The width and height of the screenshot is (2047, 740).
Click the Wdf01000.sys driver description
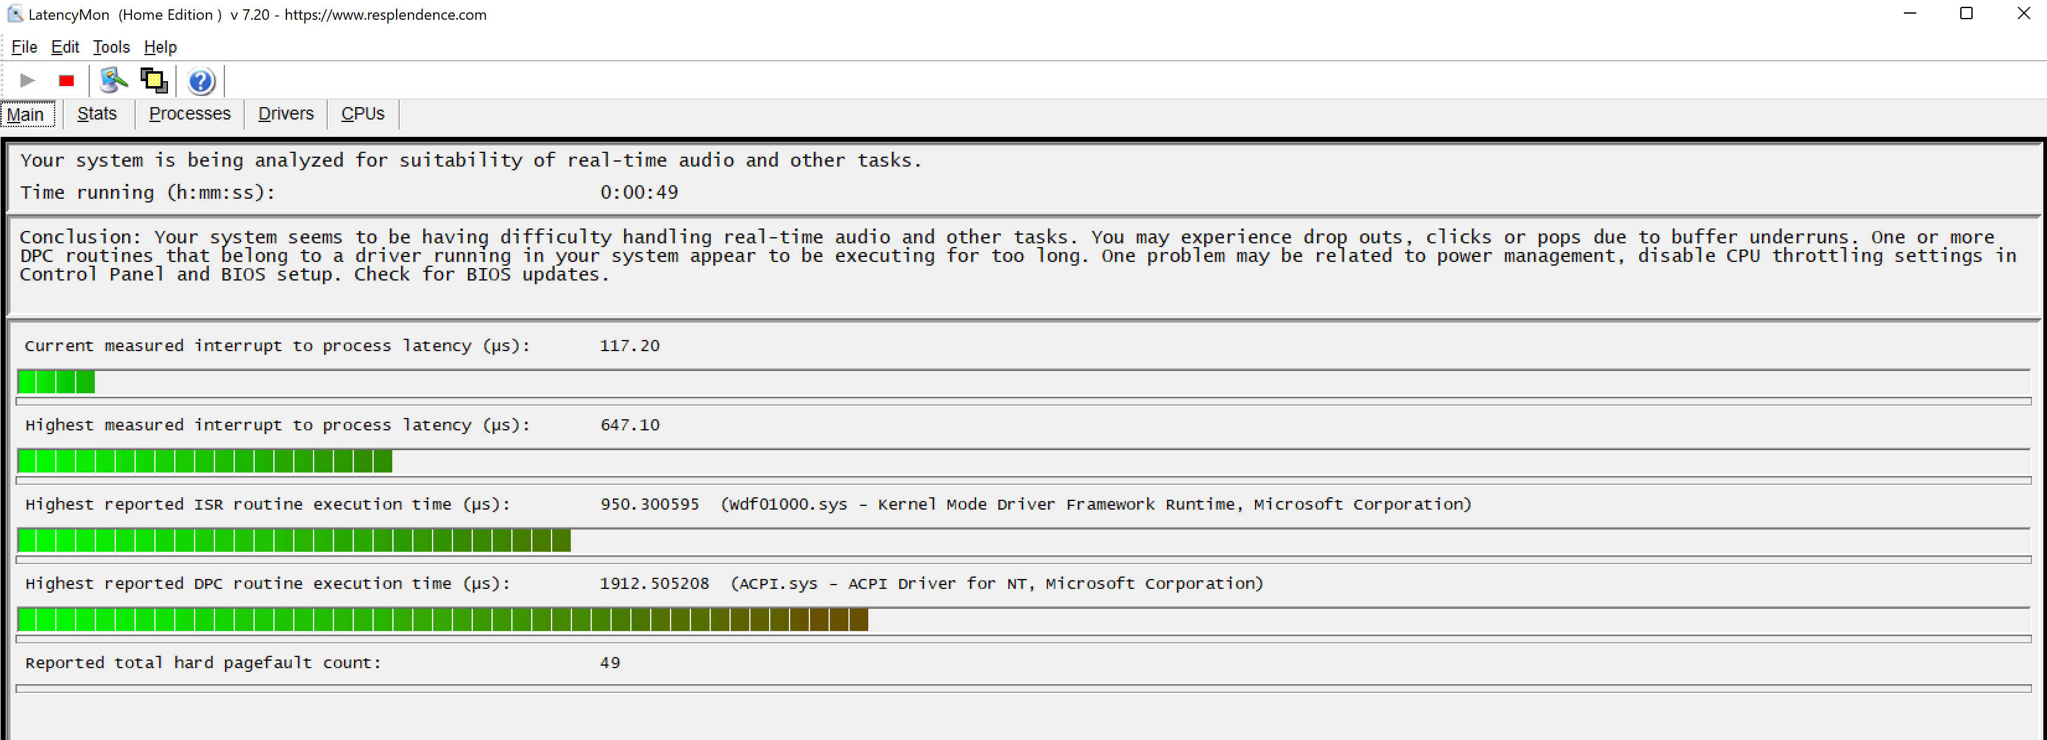pyautogui.click(x=1096, y=504)
